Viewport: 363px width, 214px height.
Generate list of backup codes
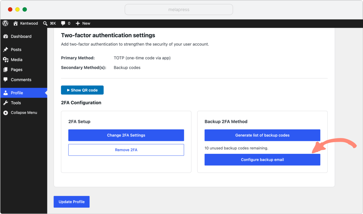click(262, 135)
